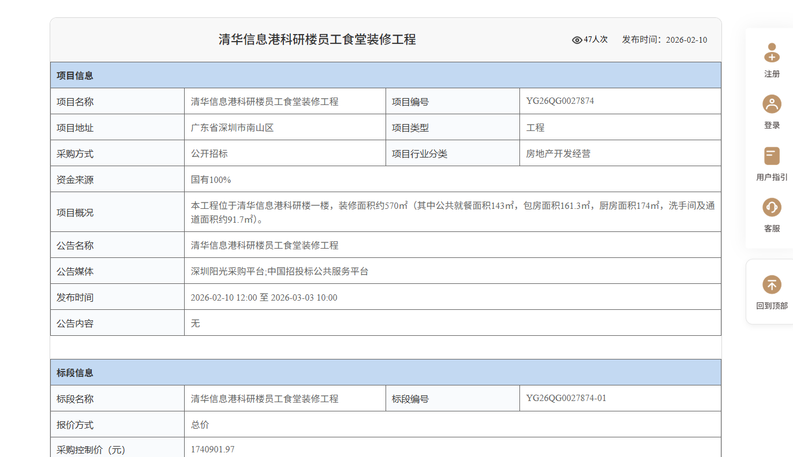Open the 用户指引 user guide icon
This screenshot has height=457, width=793.
click(772, 156)
